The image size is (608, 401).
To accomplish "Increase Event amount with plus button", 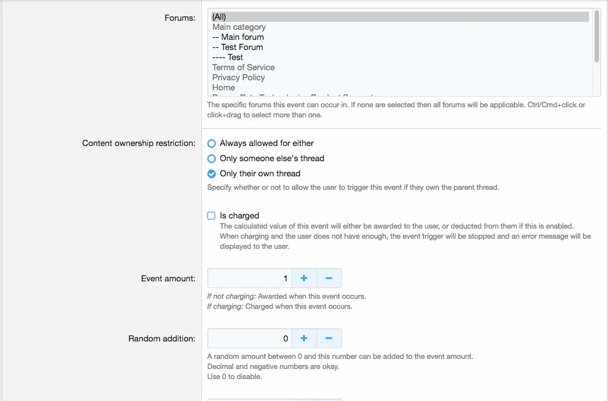I will pyautogui.click(x=304, y=278).
